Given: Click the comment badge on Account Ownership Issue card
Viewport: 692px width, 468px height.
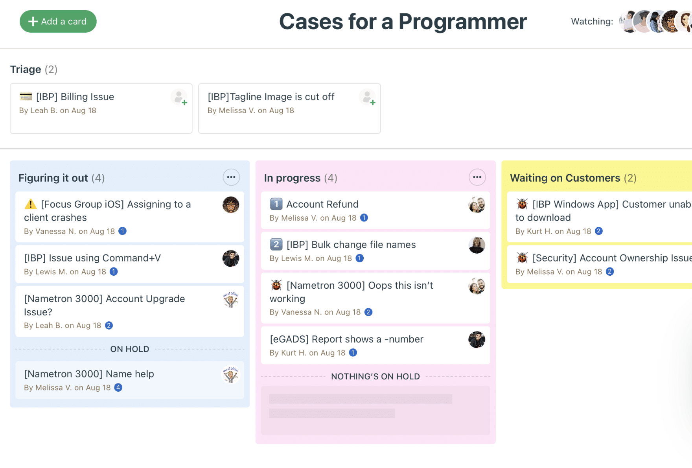Looking at the screenshot, I should pos(610,272).
